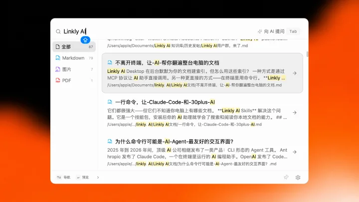This screenshot has width=359, height=202.
Task: Click the 全部 document icon in sidebar
Action: point(58,47)
